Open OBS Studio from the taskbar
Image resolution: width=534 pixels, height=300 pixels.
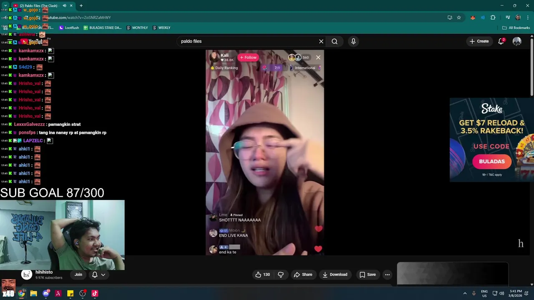pos(83,293)
